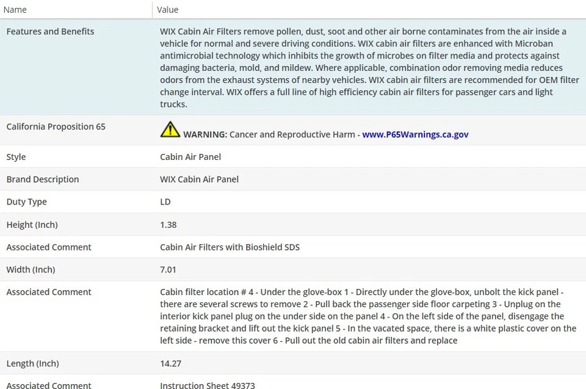This screenshot has width=586, height=389.
Task: Select the Style row label
Action: click(x=16, y=157)
